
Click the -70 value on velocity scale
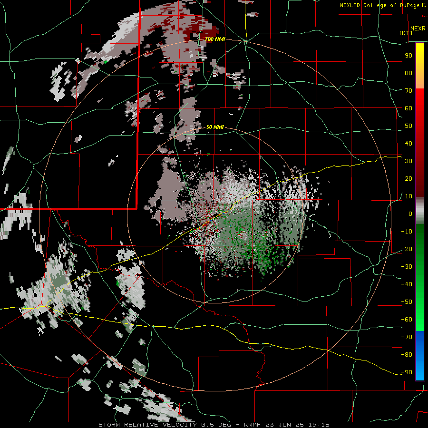[407, 337]
